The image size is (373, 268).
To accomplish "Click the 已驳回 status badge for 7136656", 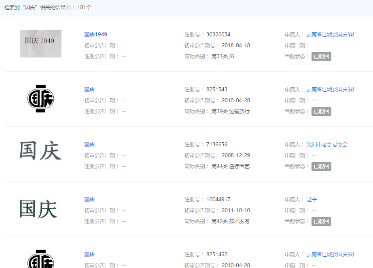I will tap(321, 167).
